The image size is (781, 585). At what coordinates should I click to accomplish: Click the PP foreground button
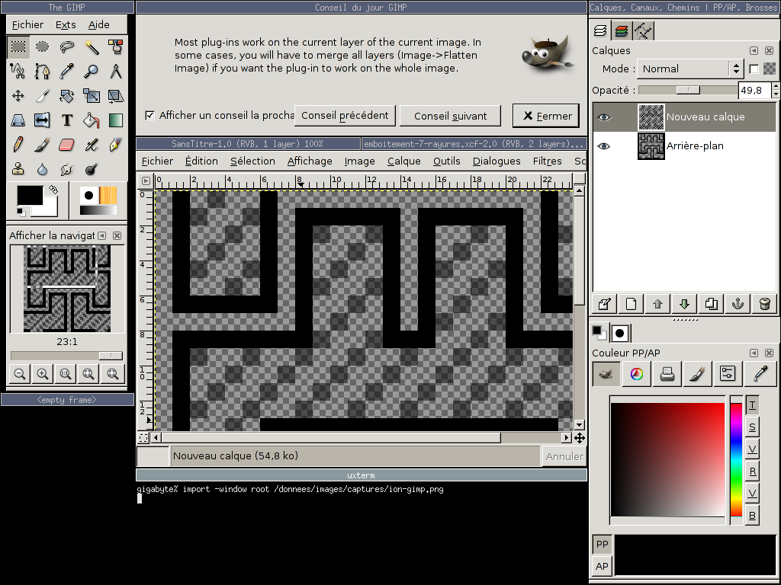[603, 544]
